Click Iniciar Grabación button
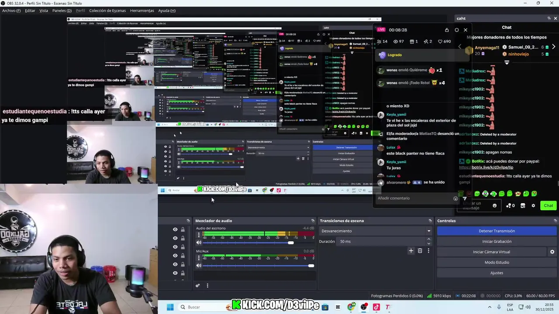This screenshot has width=559, height=314. coord(497,242)
